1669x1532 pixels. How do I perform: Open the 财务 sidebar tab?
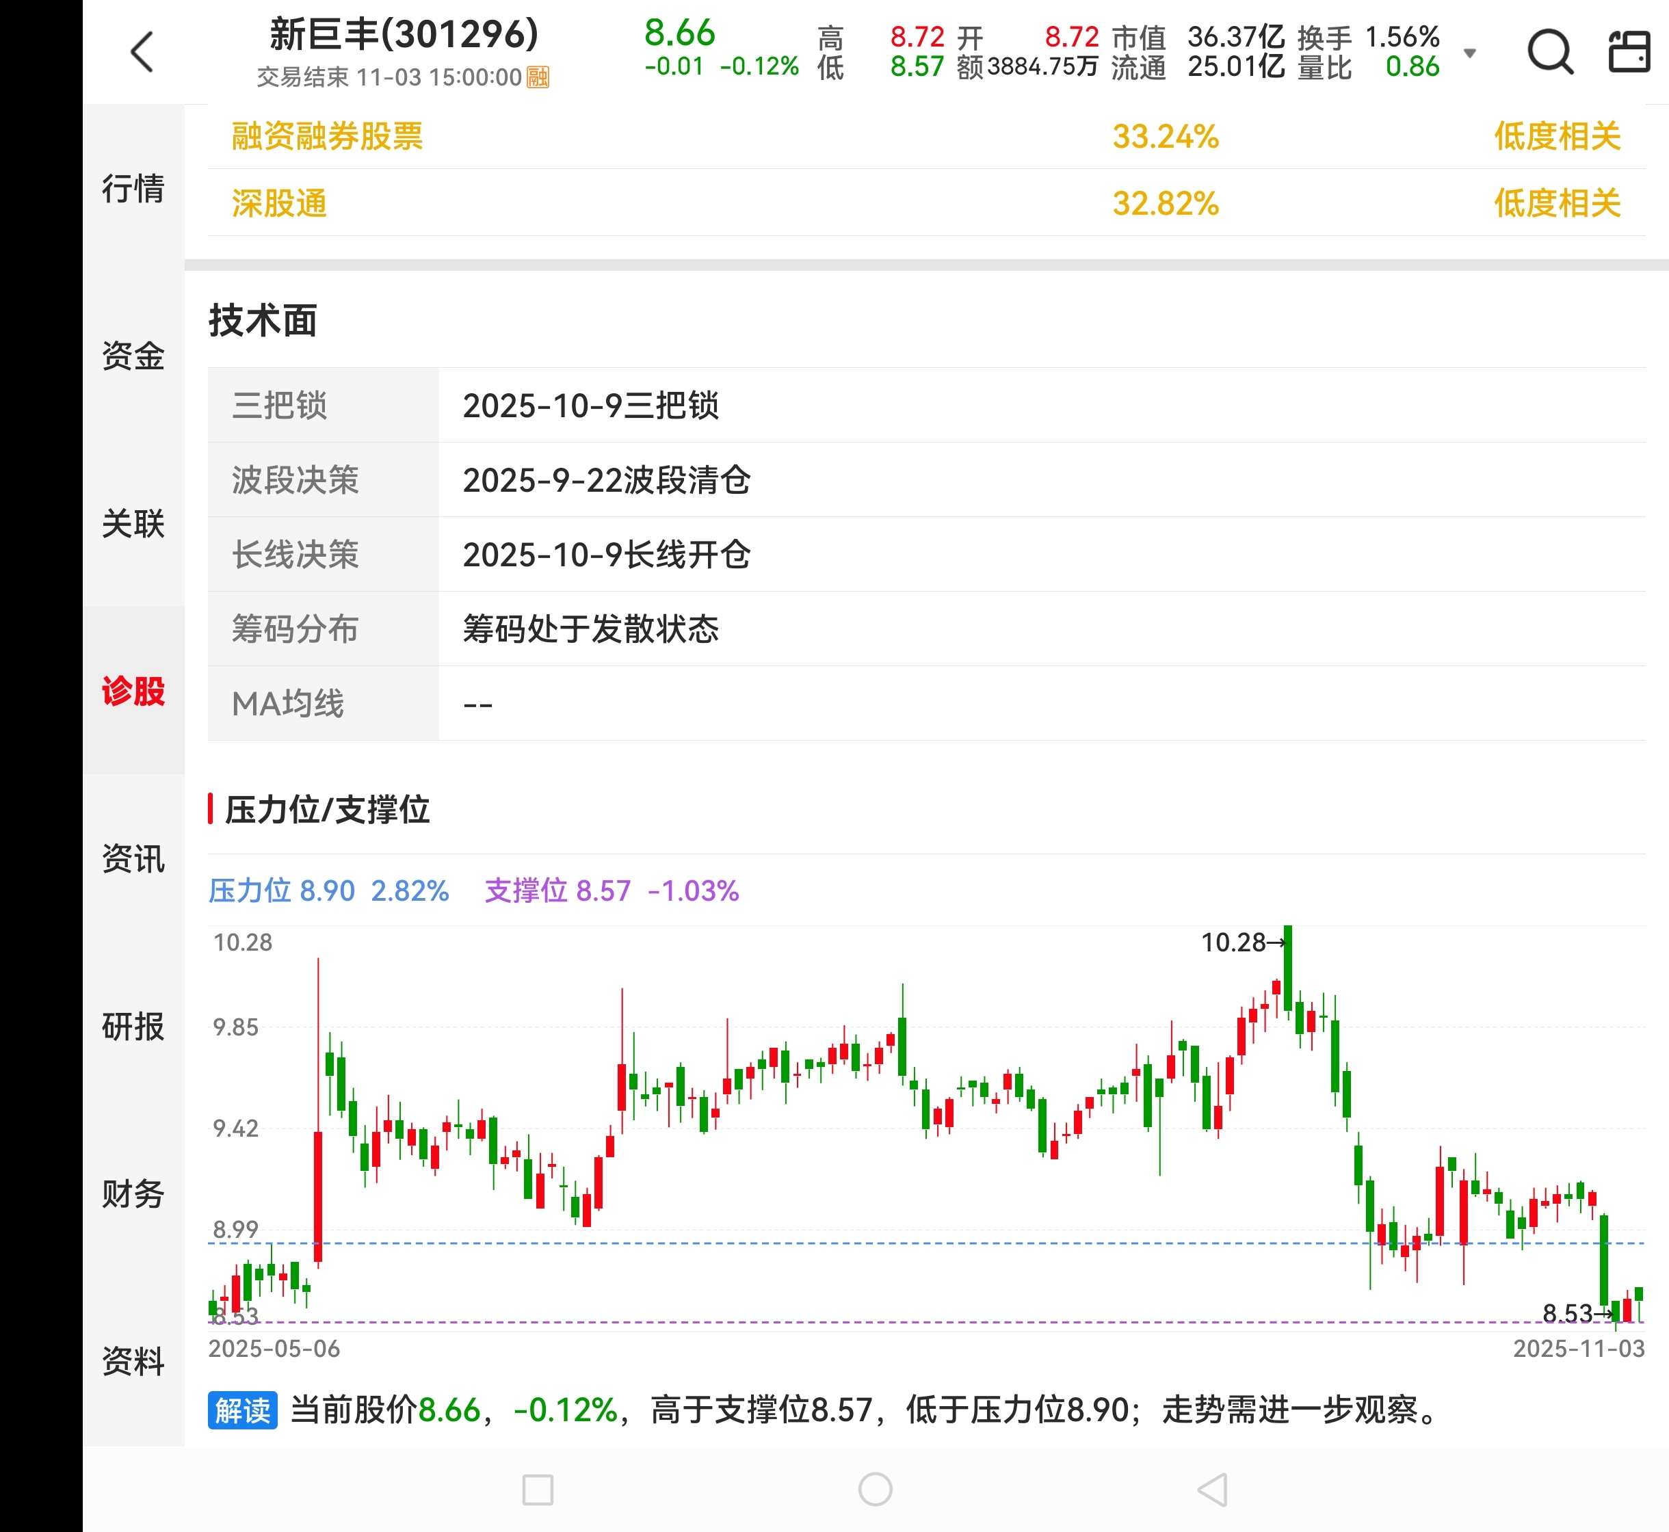click(x=133, y=1193)
